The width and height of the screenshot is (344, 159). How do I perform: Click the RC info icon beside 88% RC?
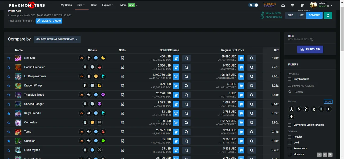[328, 6]
